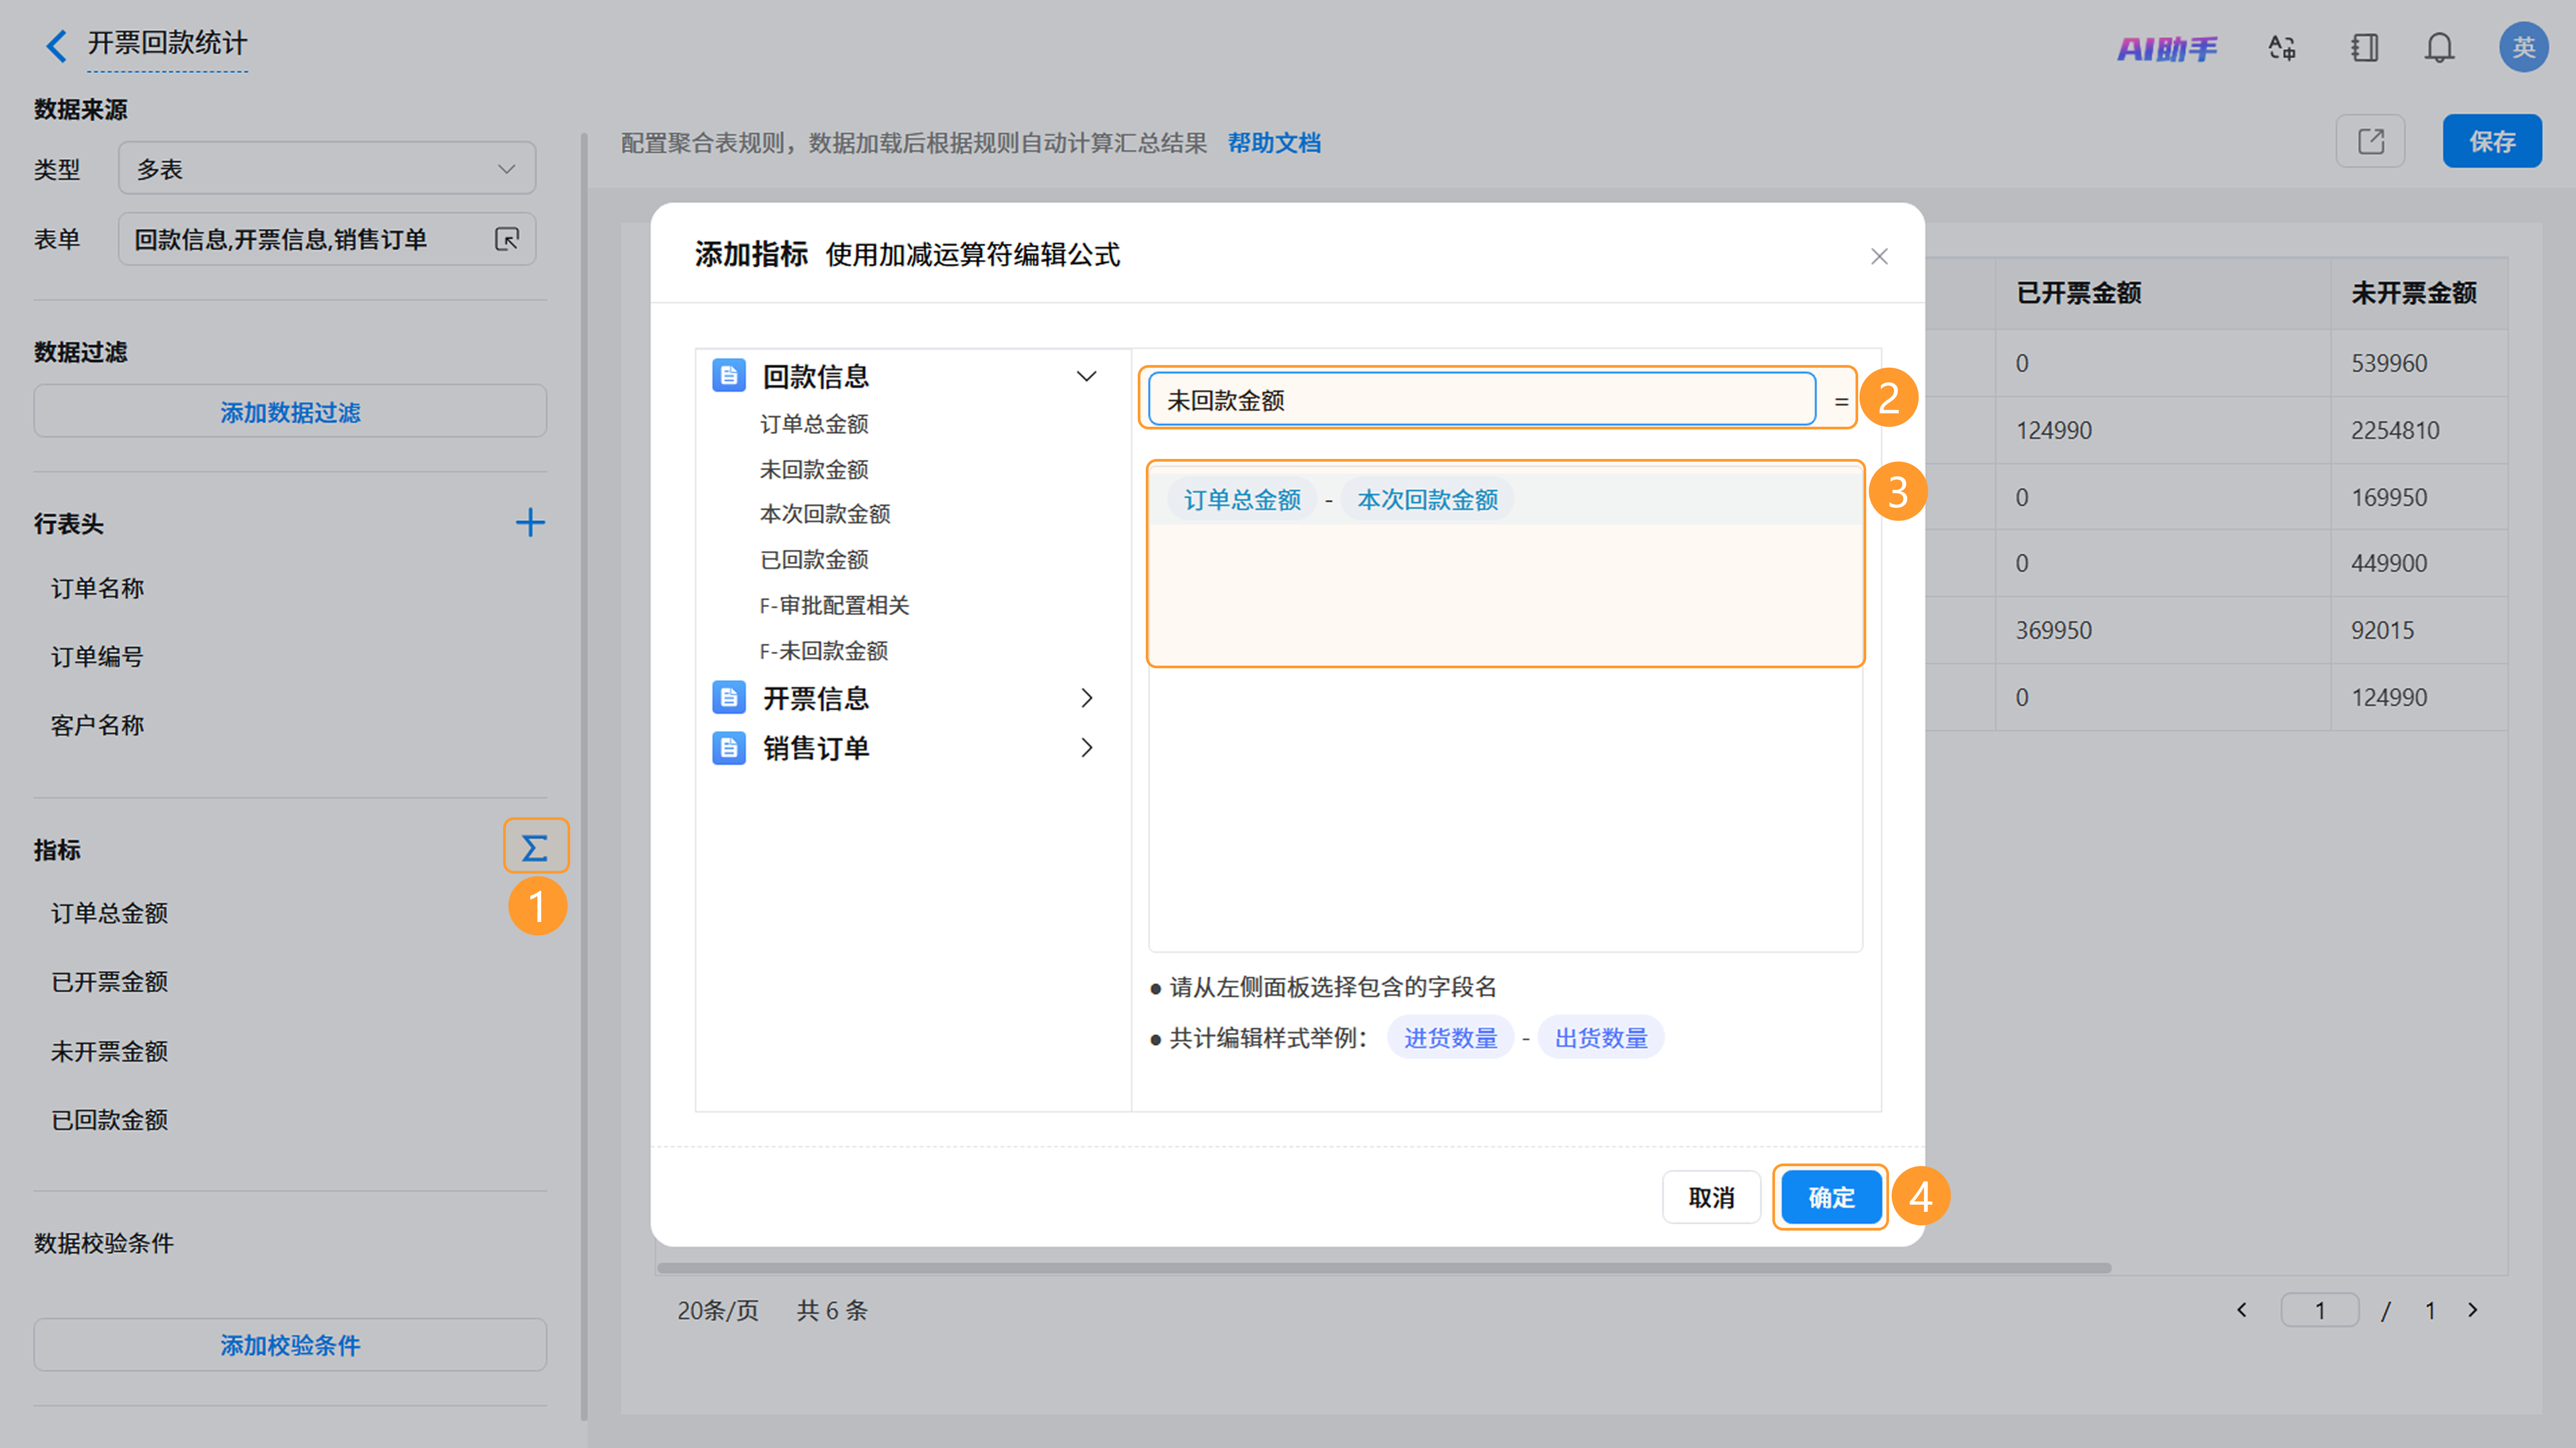Click the language translation icon
Image resolution: width=2576 pixels, height=1448 pixels.
click(2282, 48)
